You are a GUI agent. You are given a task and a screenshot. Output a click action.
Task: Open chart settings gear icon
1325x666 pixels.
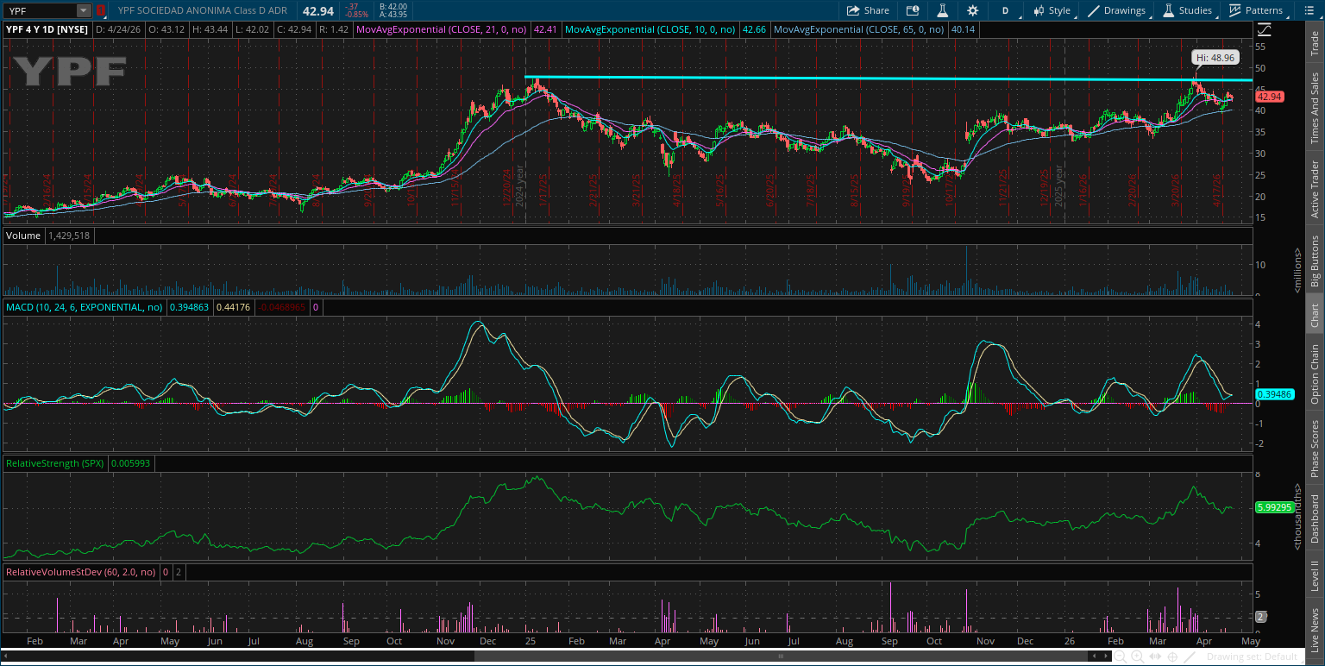pos(973,10)
